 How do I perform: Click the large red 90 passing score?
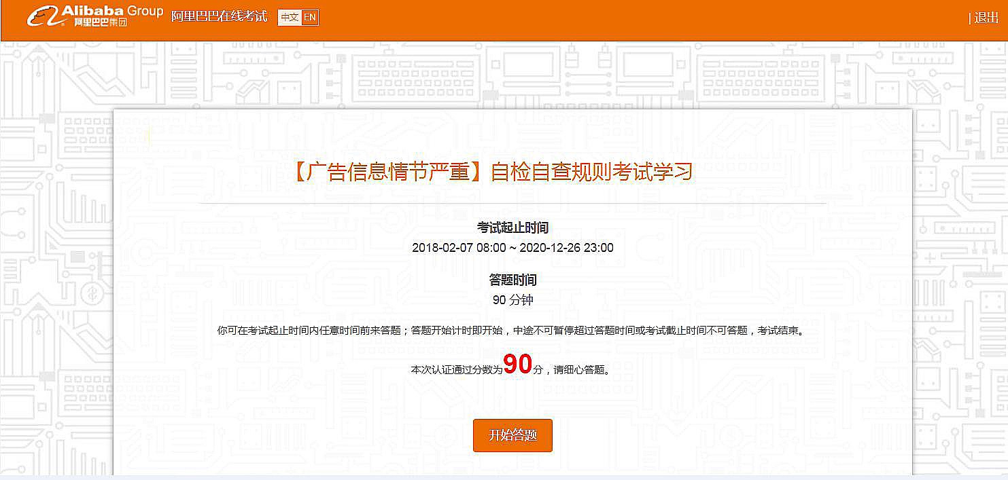click(517, 365)
